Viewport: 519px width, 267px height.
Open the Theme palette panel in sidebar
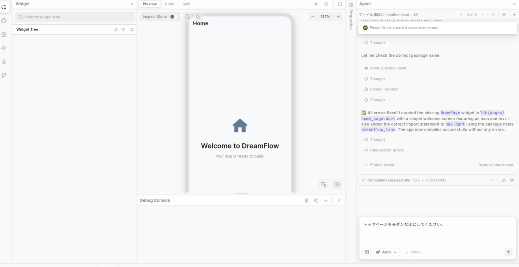(4, 20)
